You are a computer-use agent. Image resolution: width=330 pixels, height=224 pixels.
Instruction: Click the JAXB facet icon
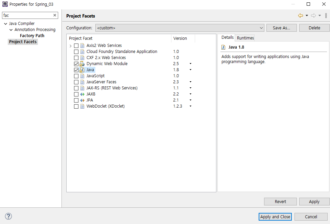click(x=82, y=94)
